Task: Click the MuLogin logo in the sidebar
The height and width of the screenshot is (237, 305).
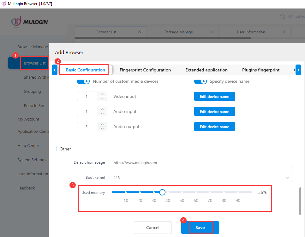Action: tap(30, 21)
